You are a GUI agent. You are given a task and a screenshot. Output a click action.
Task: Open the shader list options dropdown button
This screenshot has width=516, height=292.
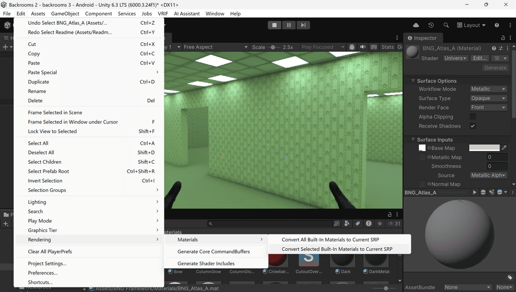[500, 58]
